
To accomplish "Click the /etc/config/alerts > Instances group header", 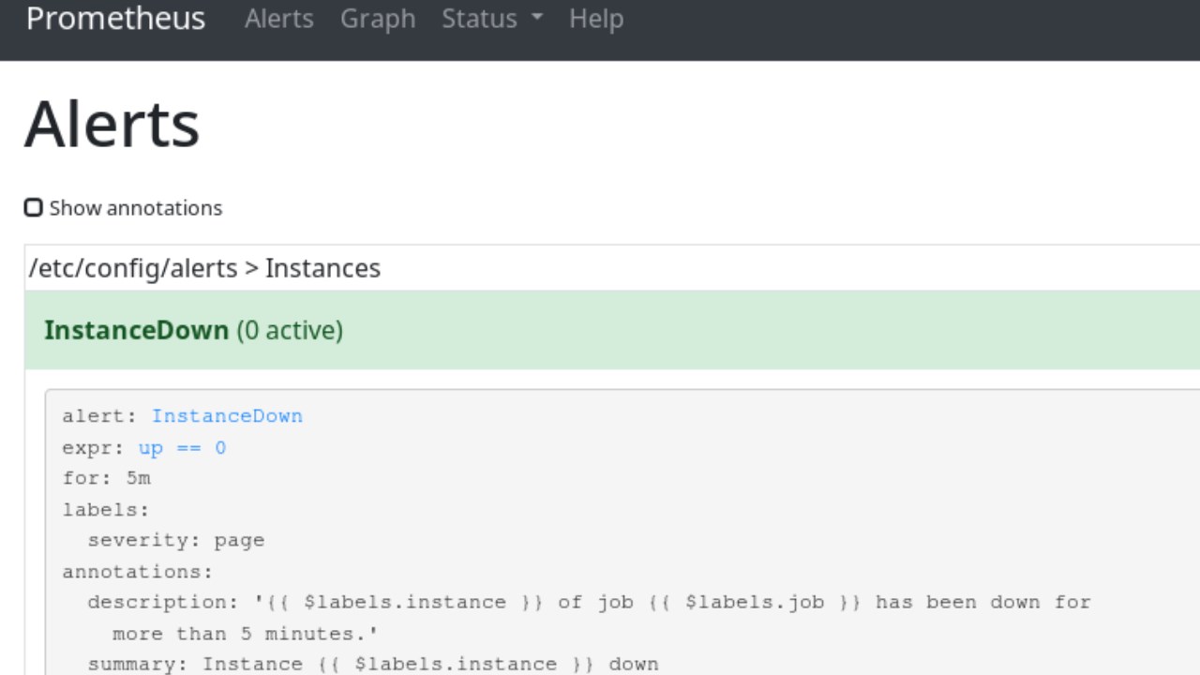I will (x=204, y=268).
